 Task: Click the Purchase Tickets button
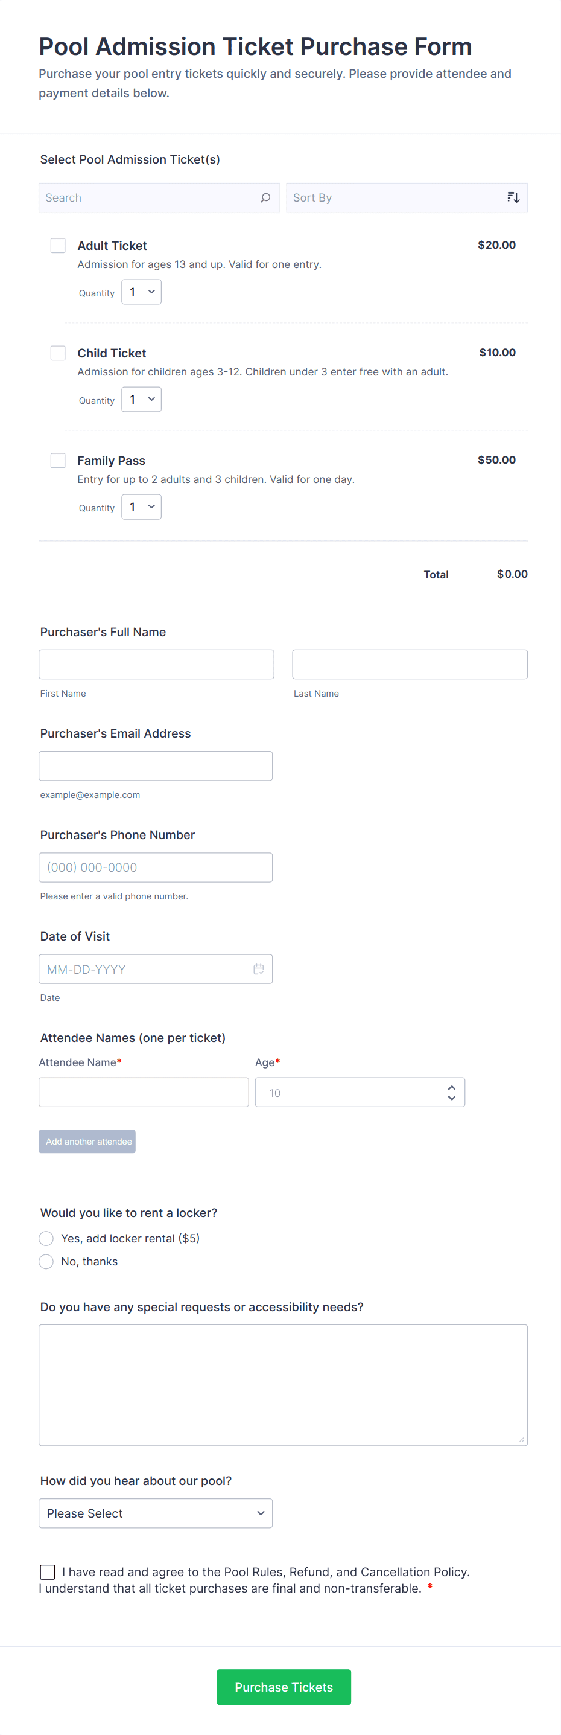point(283,1687)
